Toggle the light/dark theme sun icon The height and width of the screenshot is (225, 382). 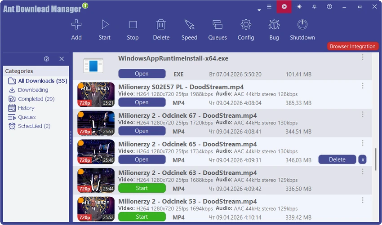tap(299, 7)
